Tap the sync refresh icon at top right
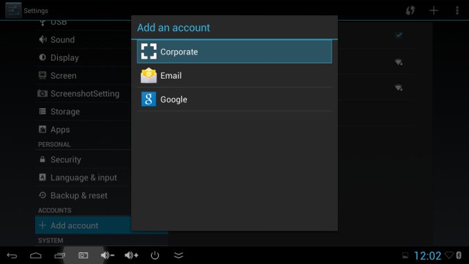This screenshot has width=469, height=264. 410,10
